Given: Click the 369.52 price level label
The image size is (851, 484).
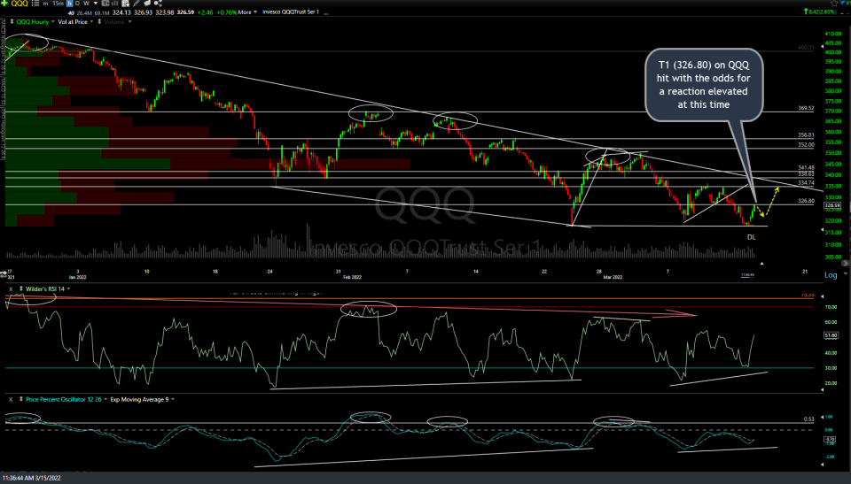Looking at the screenshot, I should pos(806,108).
